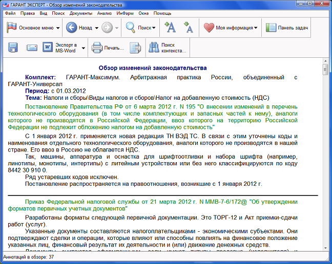Screen dimensions: 332x264
Task: Click the Forward arrow icon
Action: tap(107, 28)
